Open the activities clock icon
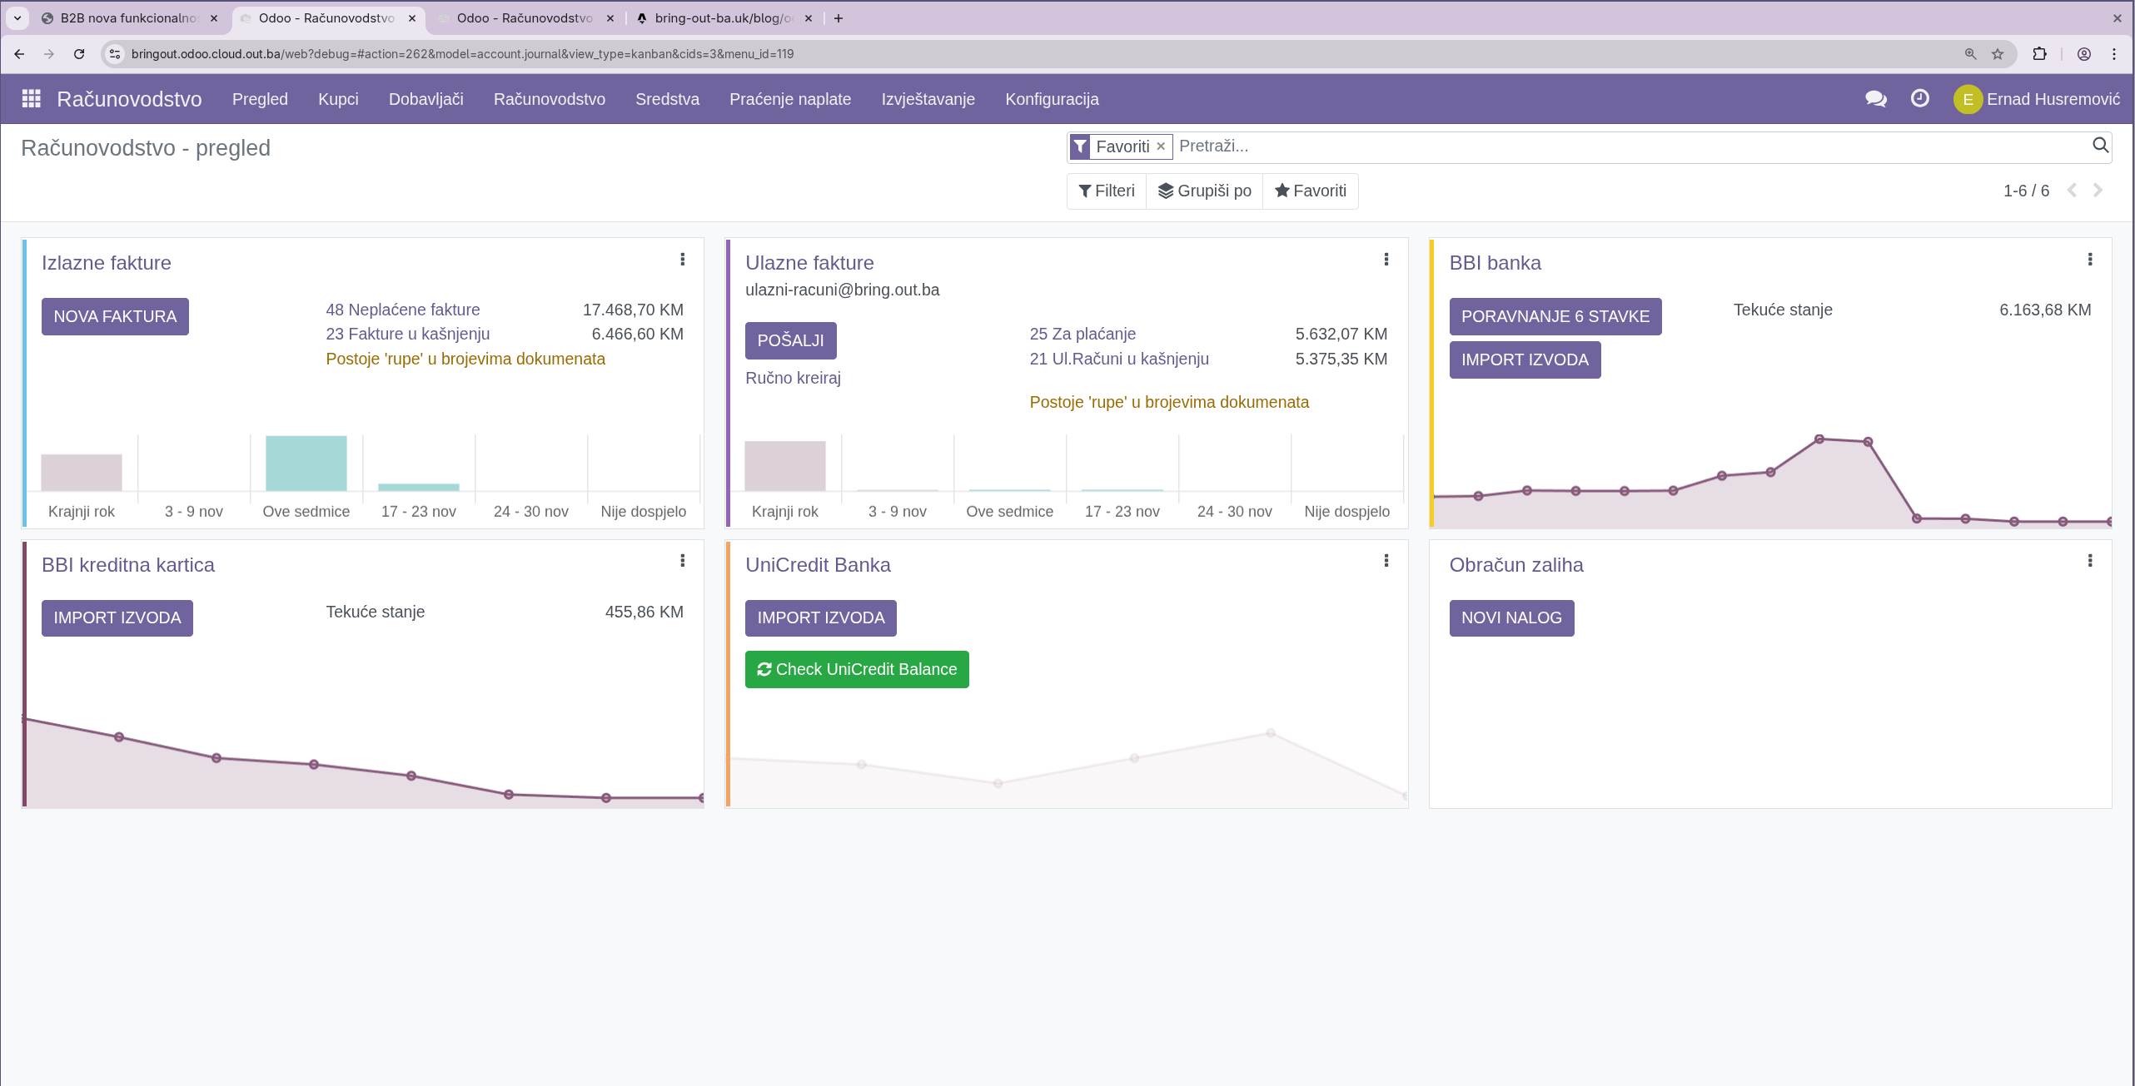This screenshot has width=2135, height=1086. point(1919,99)
